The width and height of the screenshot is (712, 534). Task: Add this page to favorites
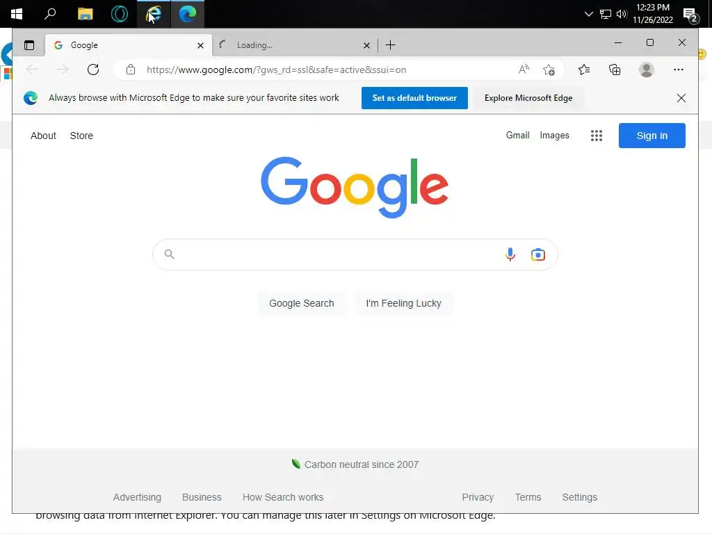549,70
